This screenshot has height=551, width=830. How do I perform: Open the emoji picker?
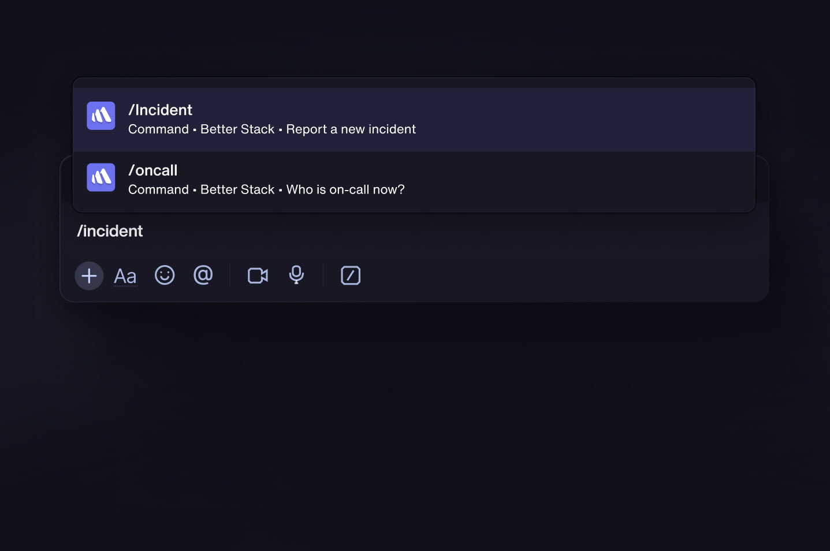pos(165,275)
